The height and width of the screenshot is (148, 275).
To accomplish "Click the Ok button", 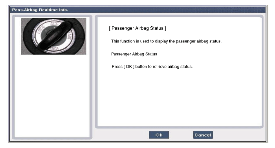I will coord(159,135).
